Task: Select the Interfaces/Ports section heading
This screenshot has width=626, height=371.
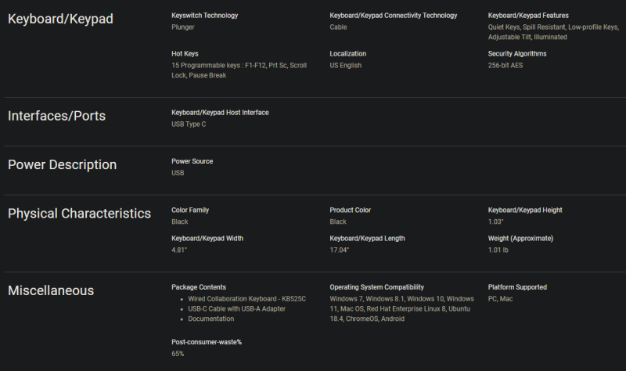Action: (x=56, y=116)
